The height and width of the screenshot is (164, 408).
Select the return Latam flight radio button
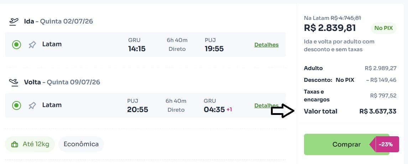pos(16,105)
